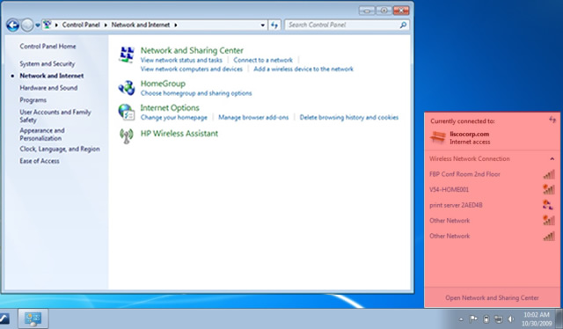563x329 pixels.
Task: Select Network and Internet in sidebar
Action: click(x=52, y=76)
